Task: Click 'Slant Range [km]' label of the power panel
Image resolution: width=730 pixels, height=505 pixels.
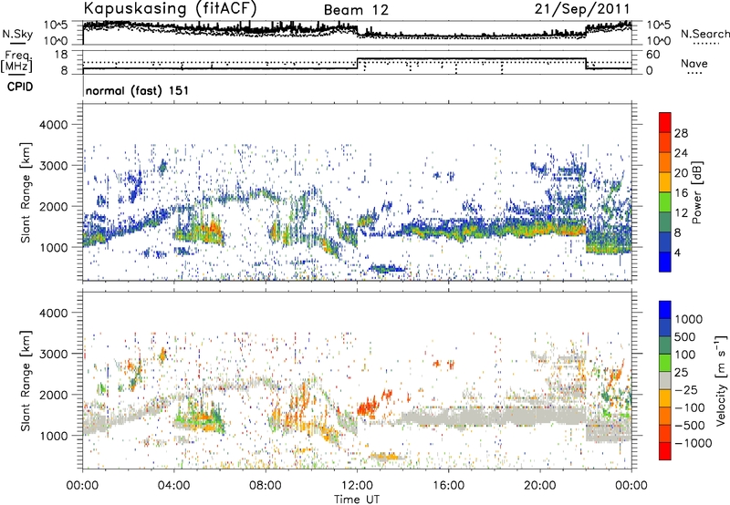Action: tap(26, 192)
